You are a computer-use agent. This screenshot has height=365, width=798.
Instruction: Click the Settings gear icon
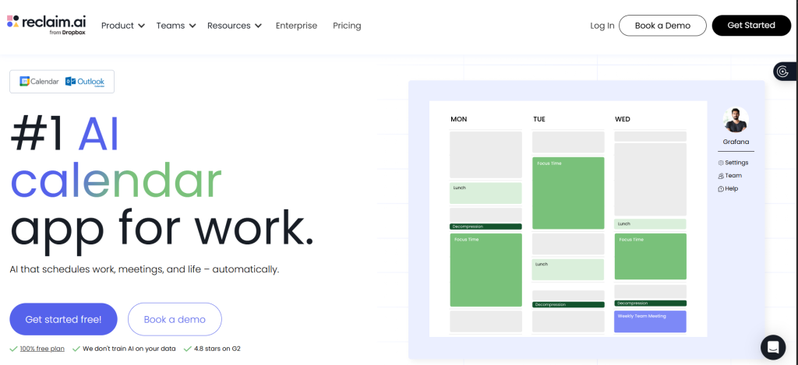coord(721,163)
